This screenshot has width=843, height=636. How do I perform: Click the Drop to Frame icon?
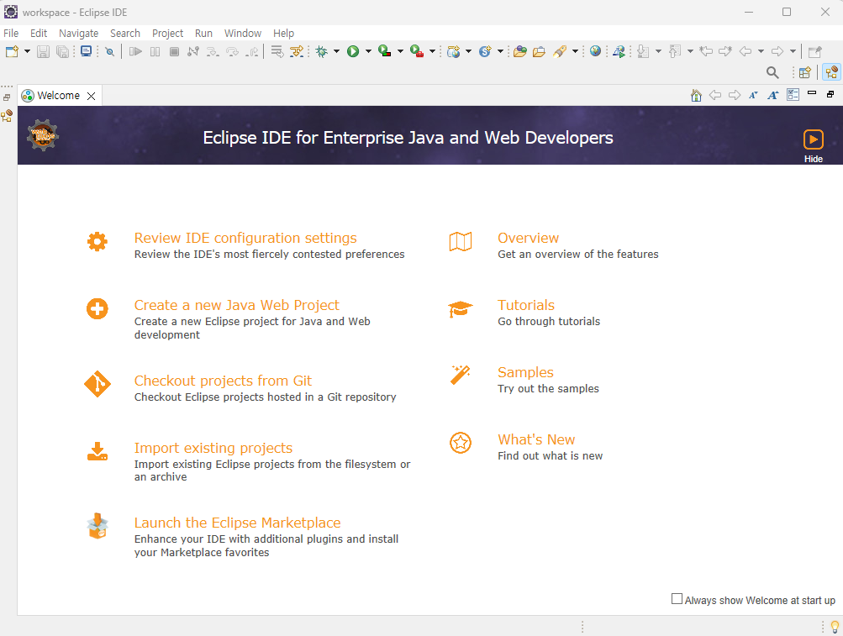coord(277,51)
